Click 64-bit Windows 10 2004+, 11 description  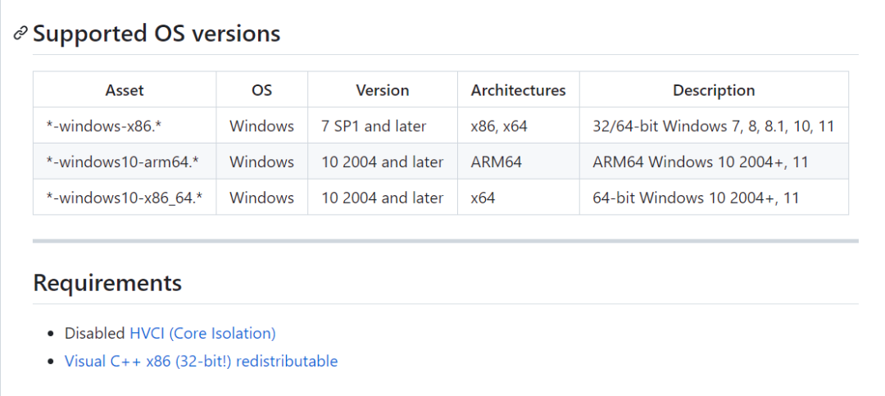click(x=695, y=198)
